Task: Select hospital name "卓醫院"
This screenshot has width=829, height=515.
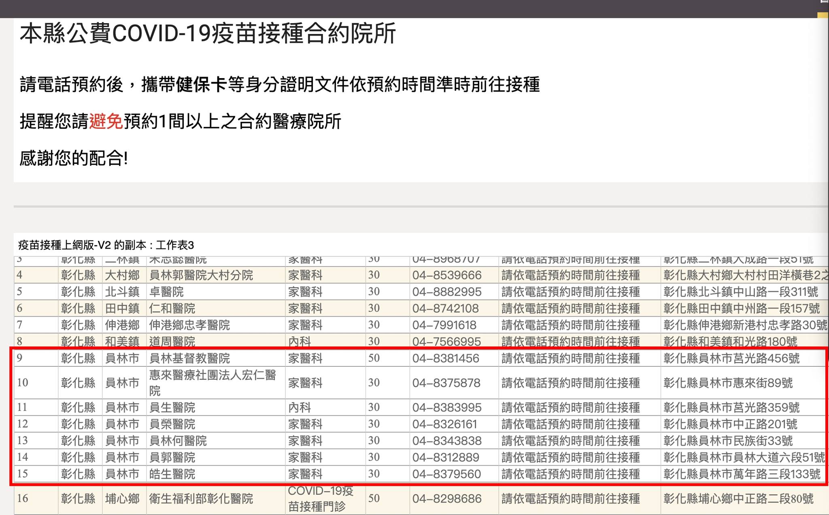Action: pos(166,292)
